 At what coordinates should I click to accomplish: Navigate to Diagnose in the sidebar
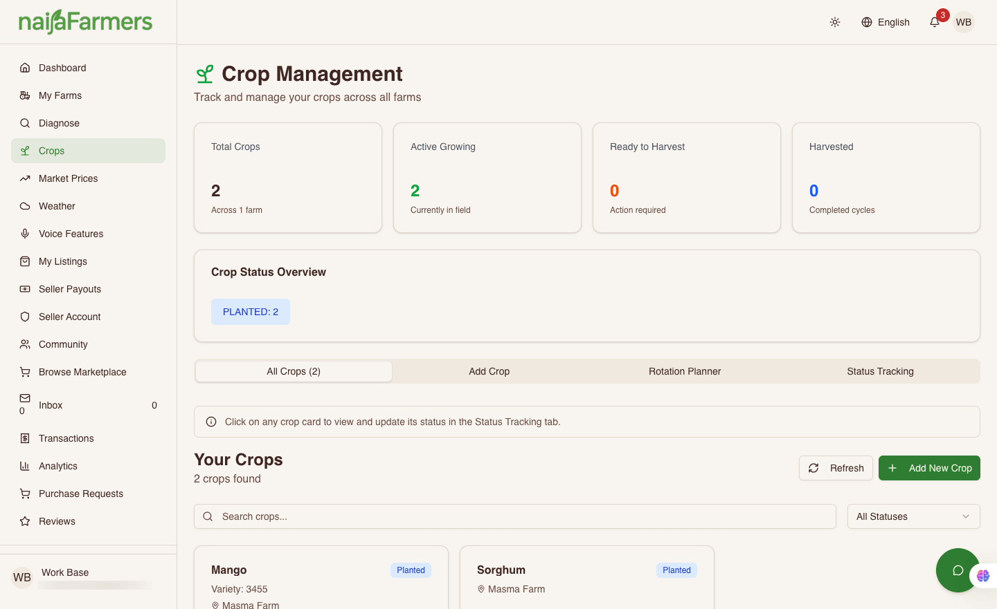59,123
